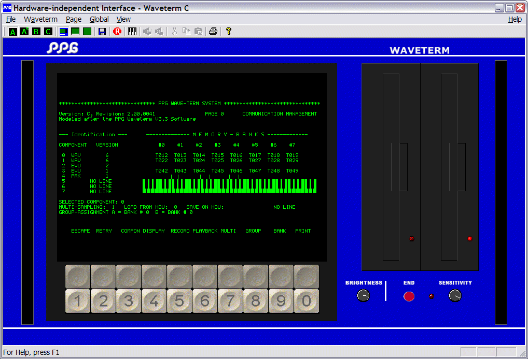Screen dimensions: 528x359
Task: Click the clipboard paste icon
Action: 198,32
